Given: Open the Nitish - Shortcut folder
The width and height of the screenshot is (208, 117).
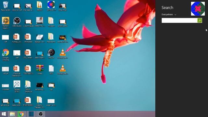Looking at the screenshot, I should point(28,86).
